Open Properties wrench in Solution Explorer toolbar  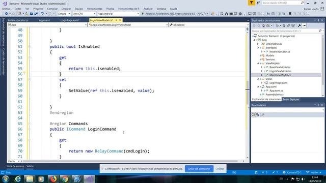pos(299,26)
